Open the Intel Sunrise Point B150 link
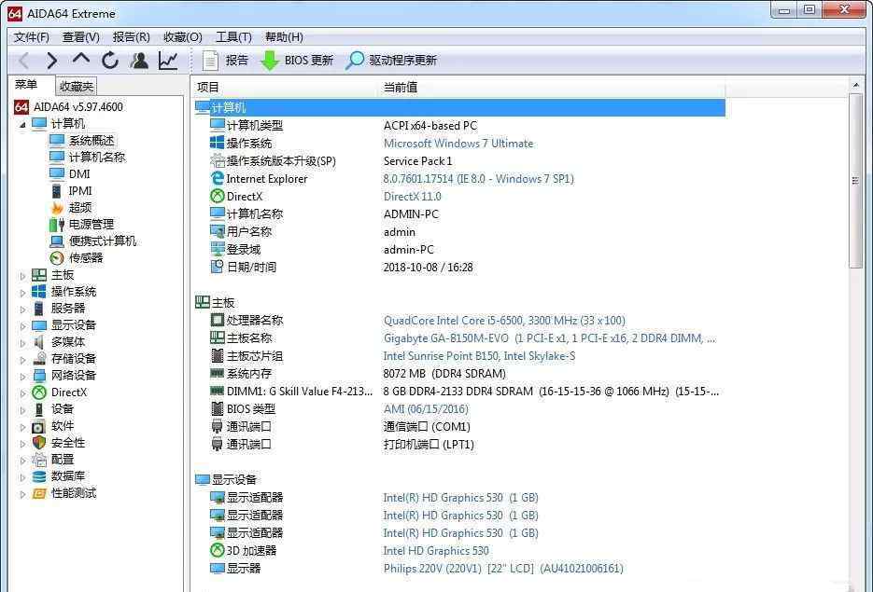873x592 pixels. pyautogui.click(x=479, y=356)
